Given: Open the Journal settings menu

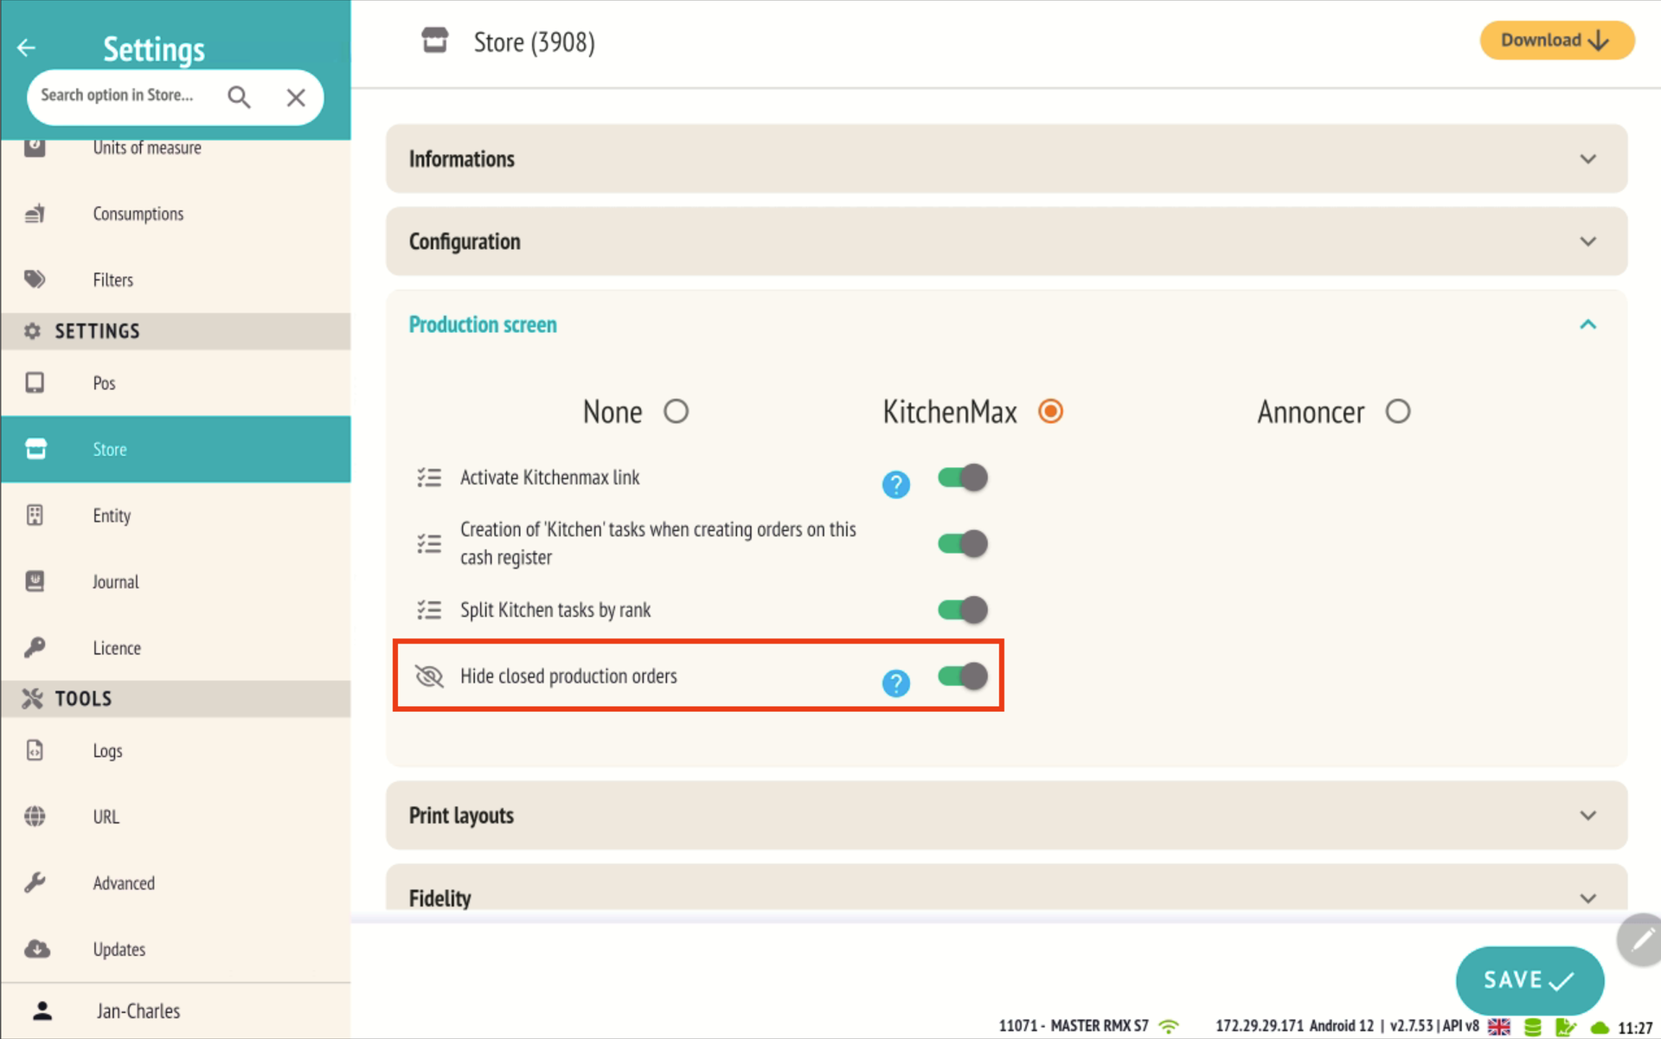Looking at the screenshot, I should tap(116, 582).
